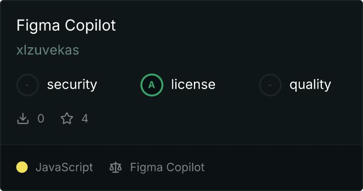The width and height of the screenshot is (363, 191).
Task: Open author xlzuvekas profile link
Action: pos(47,50)
